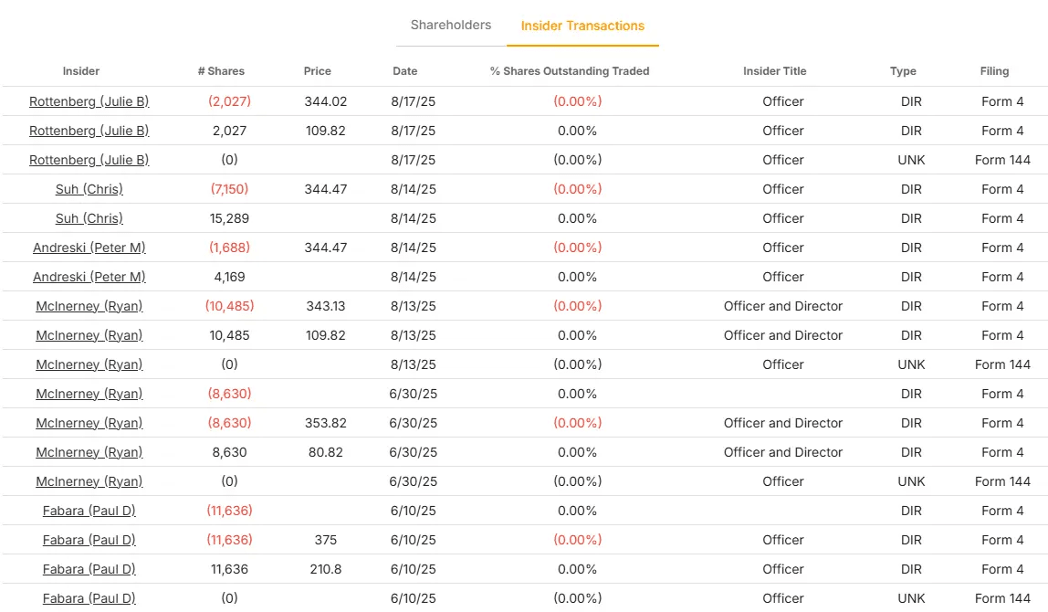Click Fabara (Paul D) link priced at 210.8

point(89,569)
